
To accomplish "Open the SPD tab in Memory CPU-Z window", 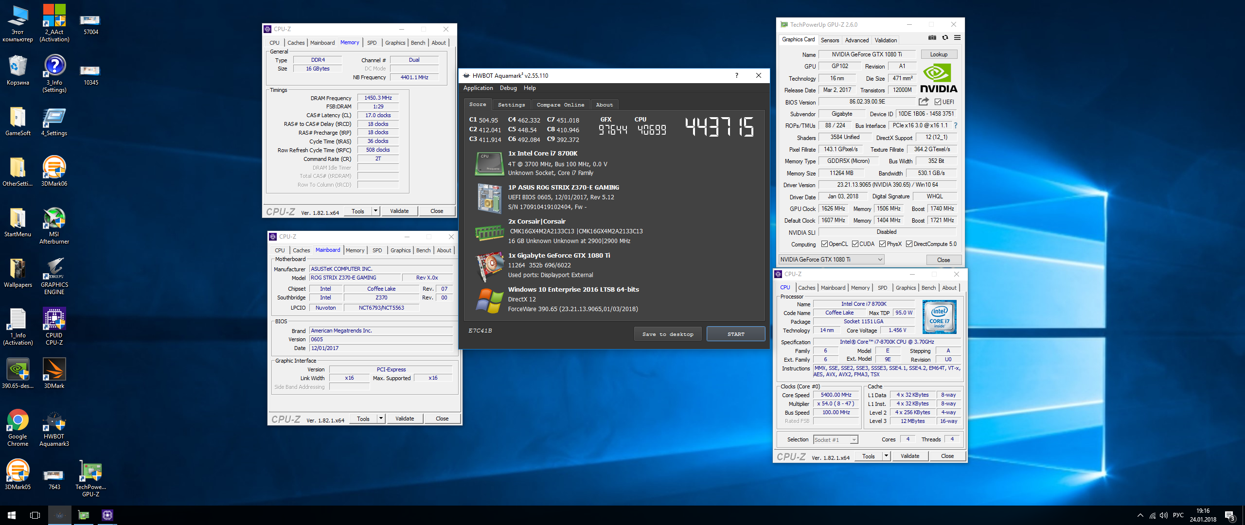I will [x=372, y=43].
